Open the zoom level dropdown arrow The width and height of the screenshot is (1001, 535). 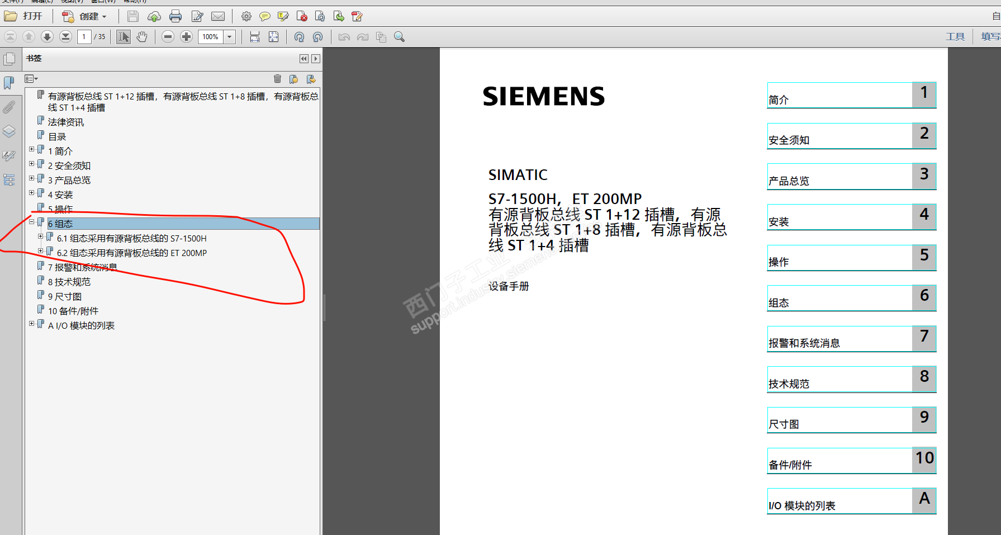coord(230,37)
